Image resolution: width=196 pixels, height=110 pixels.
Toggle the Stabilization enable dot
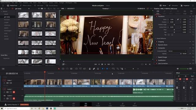coord(156,61)
